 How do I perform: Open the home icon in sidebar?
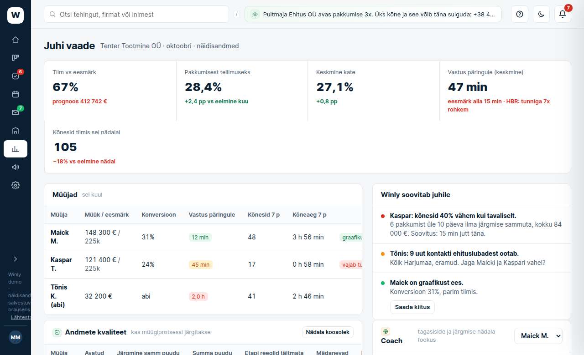(16, 40)
